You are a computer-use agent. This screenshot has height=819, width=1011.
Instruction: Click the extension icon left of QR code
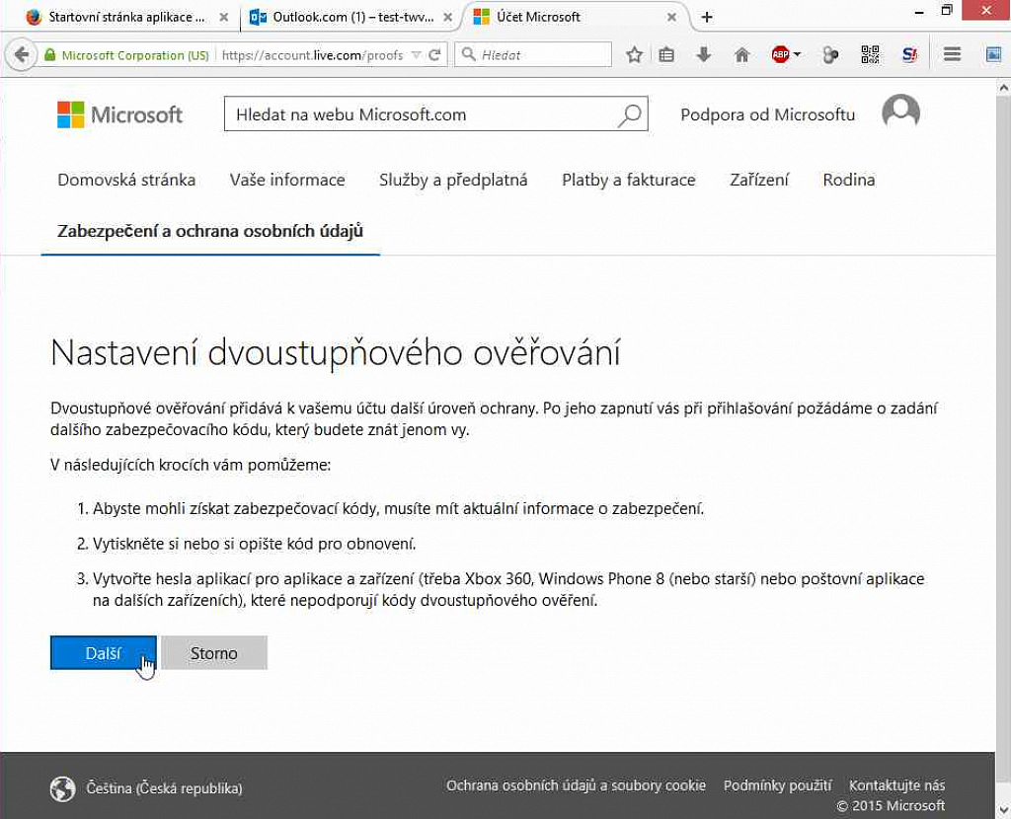coord(830,55)
